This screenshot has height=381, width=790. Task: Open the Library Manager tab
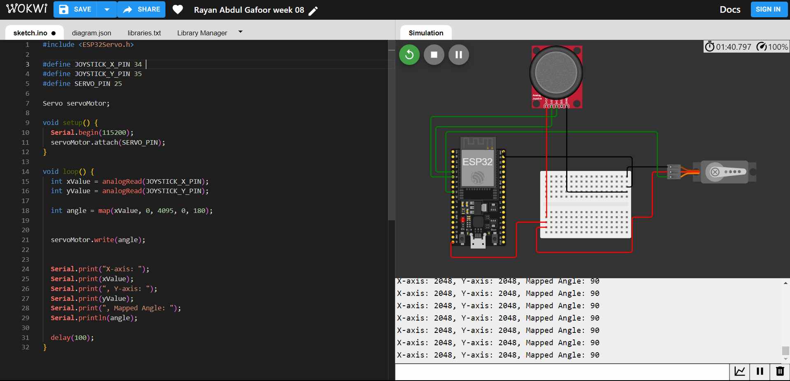point(202,33)
